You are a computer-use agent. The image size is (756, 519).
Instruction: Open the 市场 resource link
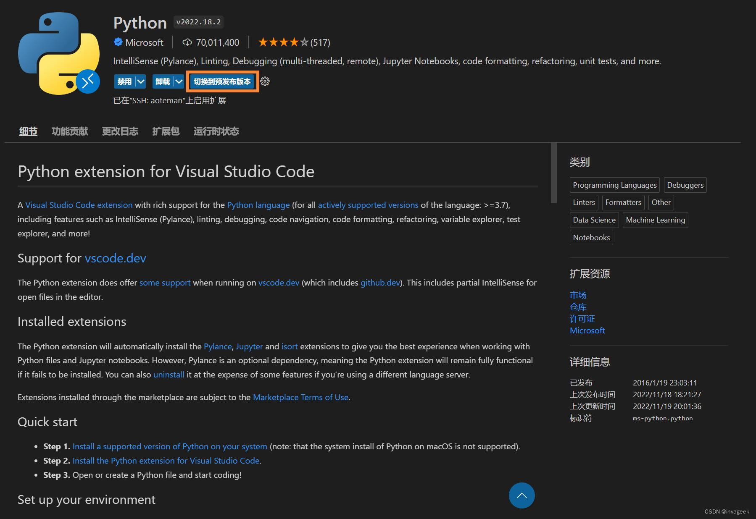tap(578, 295)
